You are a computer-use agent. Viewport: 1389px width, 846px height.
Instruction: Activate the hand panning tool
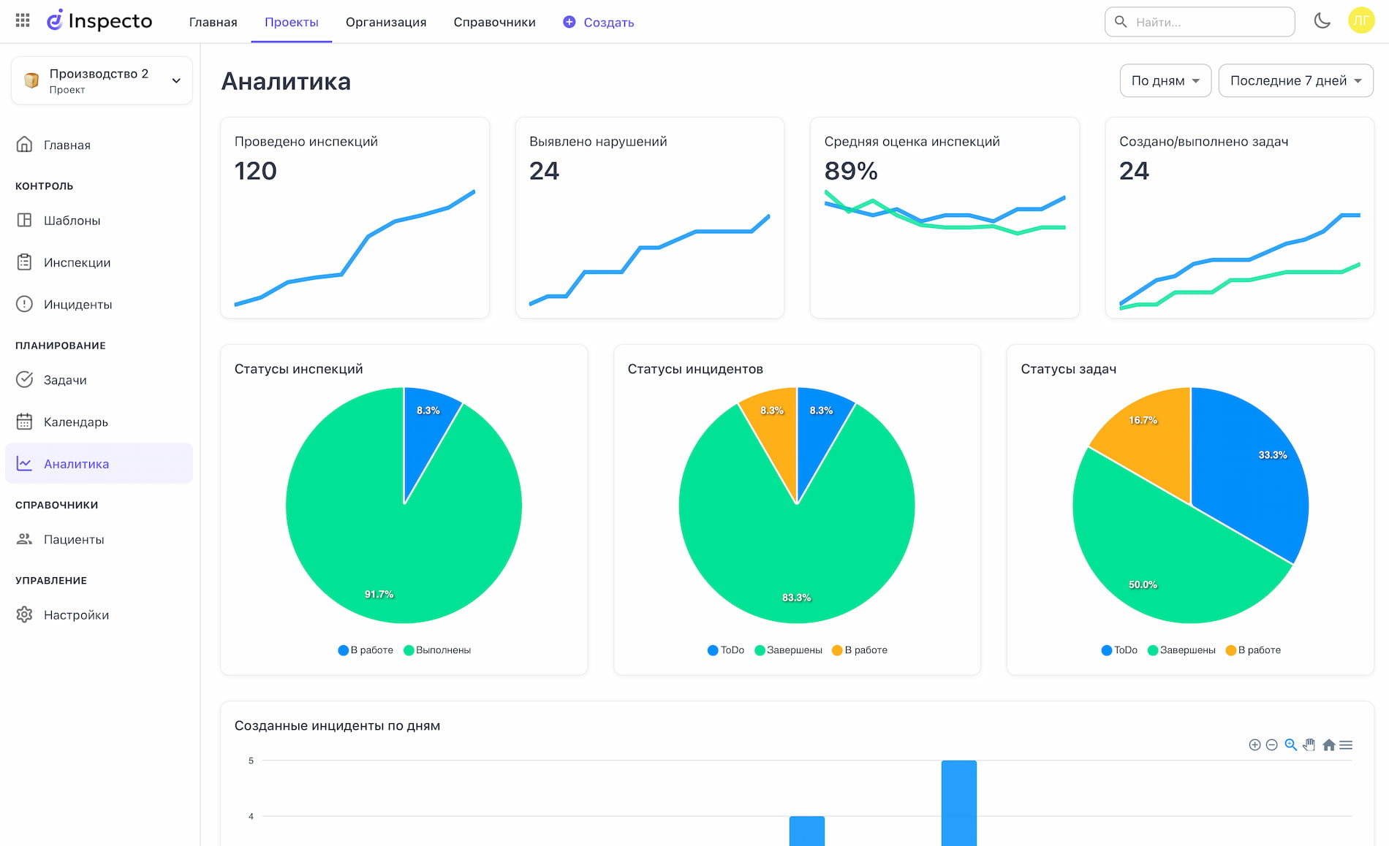[1309, 744]
